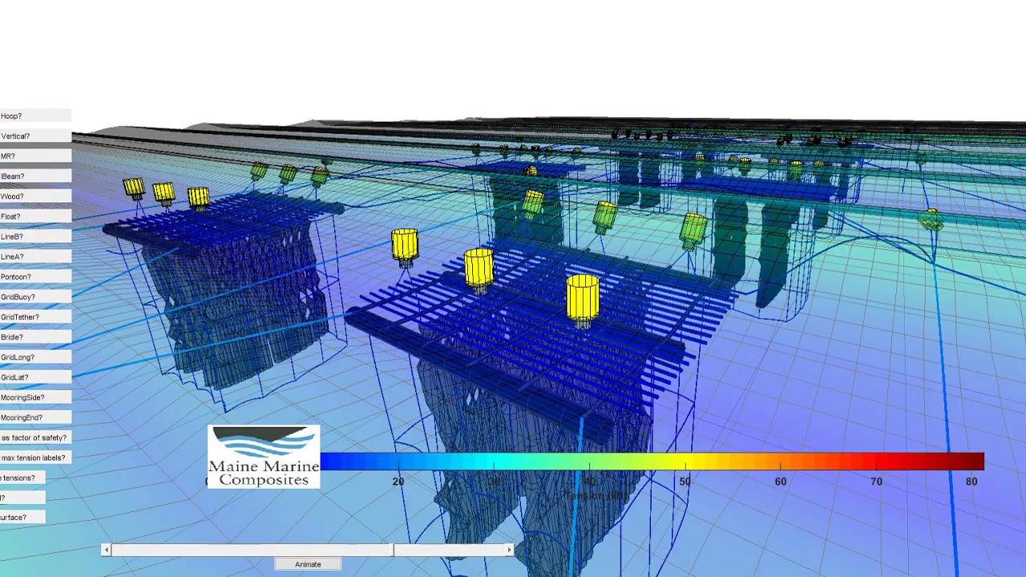
Task: Toggle the MR? option
Action: click(35, 156)
